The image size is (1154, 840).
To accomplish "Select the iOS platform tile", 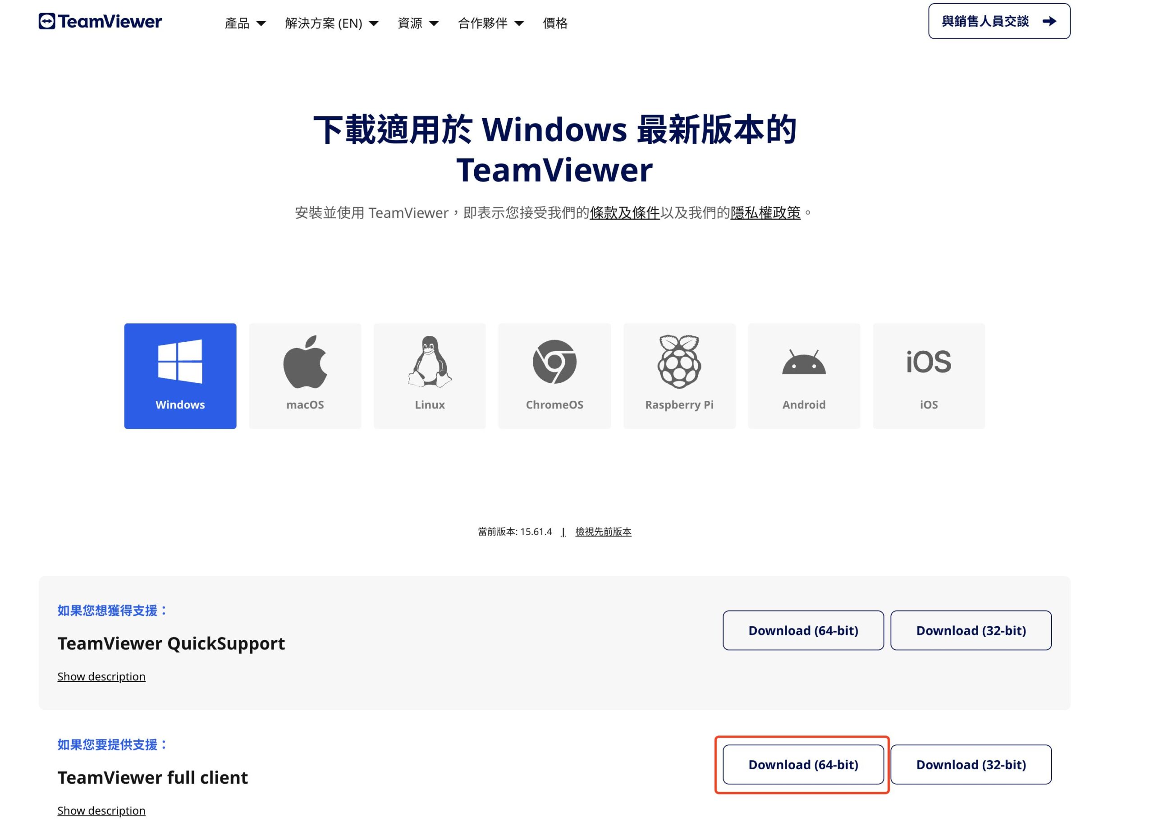I will [x=929, y=376].
